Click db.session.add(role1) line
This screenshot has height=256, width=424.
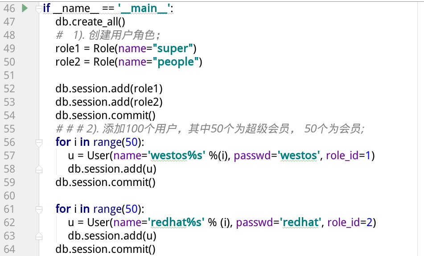109,89
